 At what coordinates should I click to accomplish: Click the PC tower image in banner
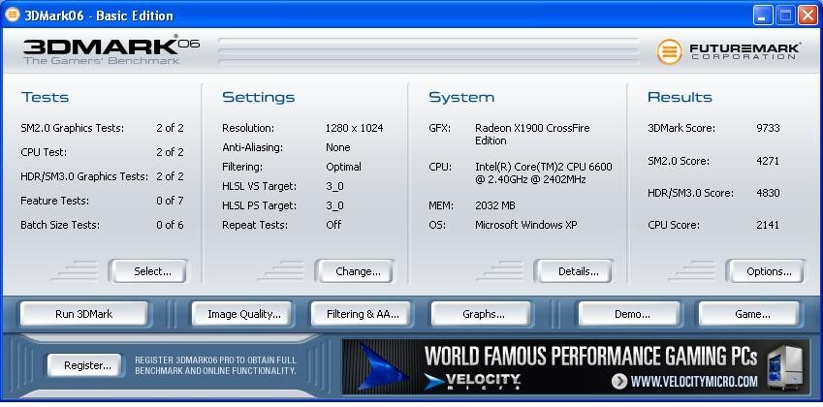point(784,368)
